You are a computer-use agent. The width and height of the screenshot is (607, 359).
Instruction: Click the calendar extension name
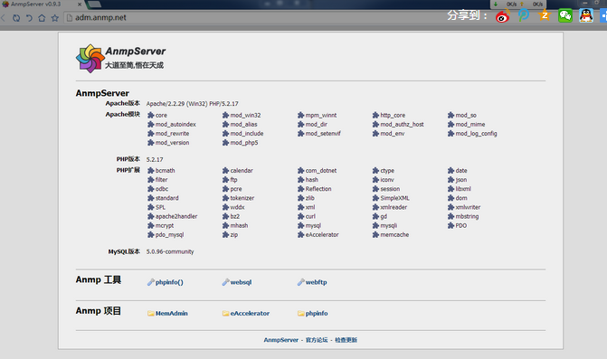pos(242,171)
